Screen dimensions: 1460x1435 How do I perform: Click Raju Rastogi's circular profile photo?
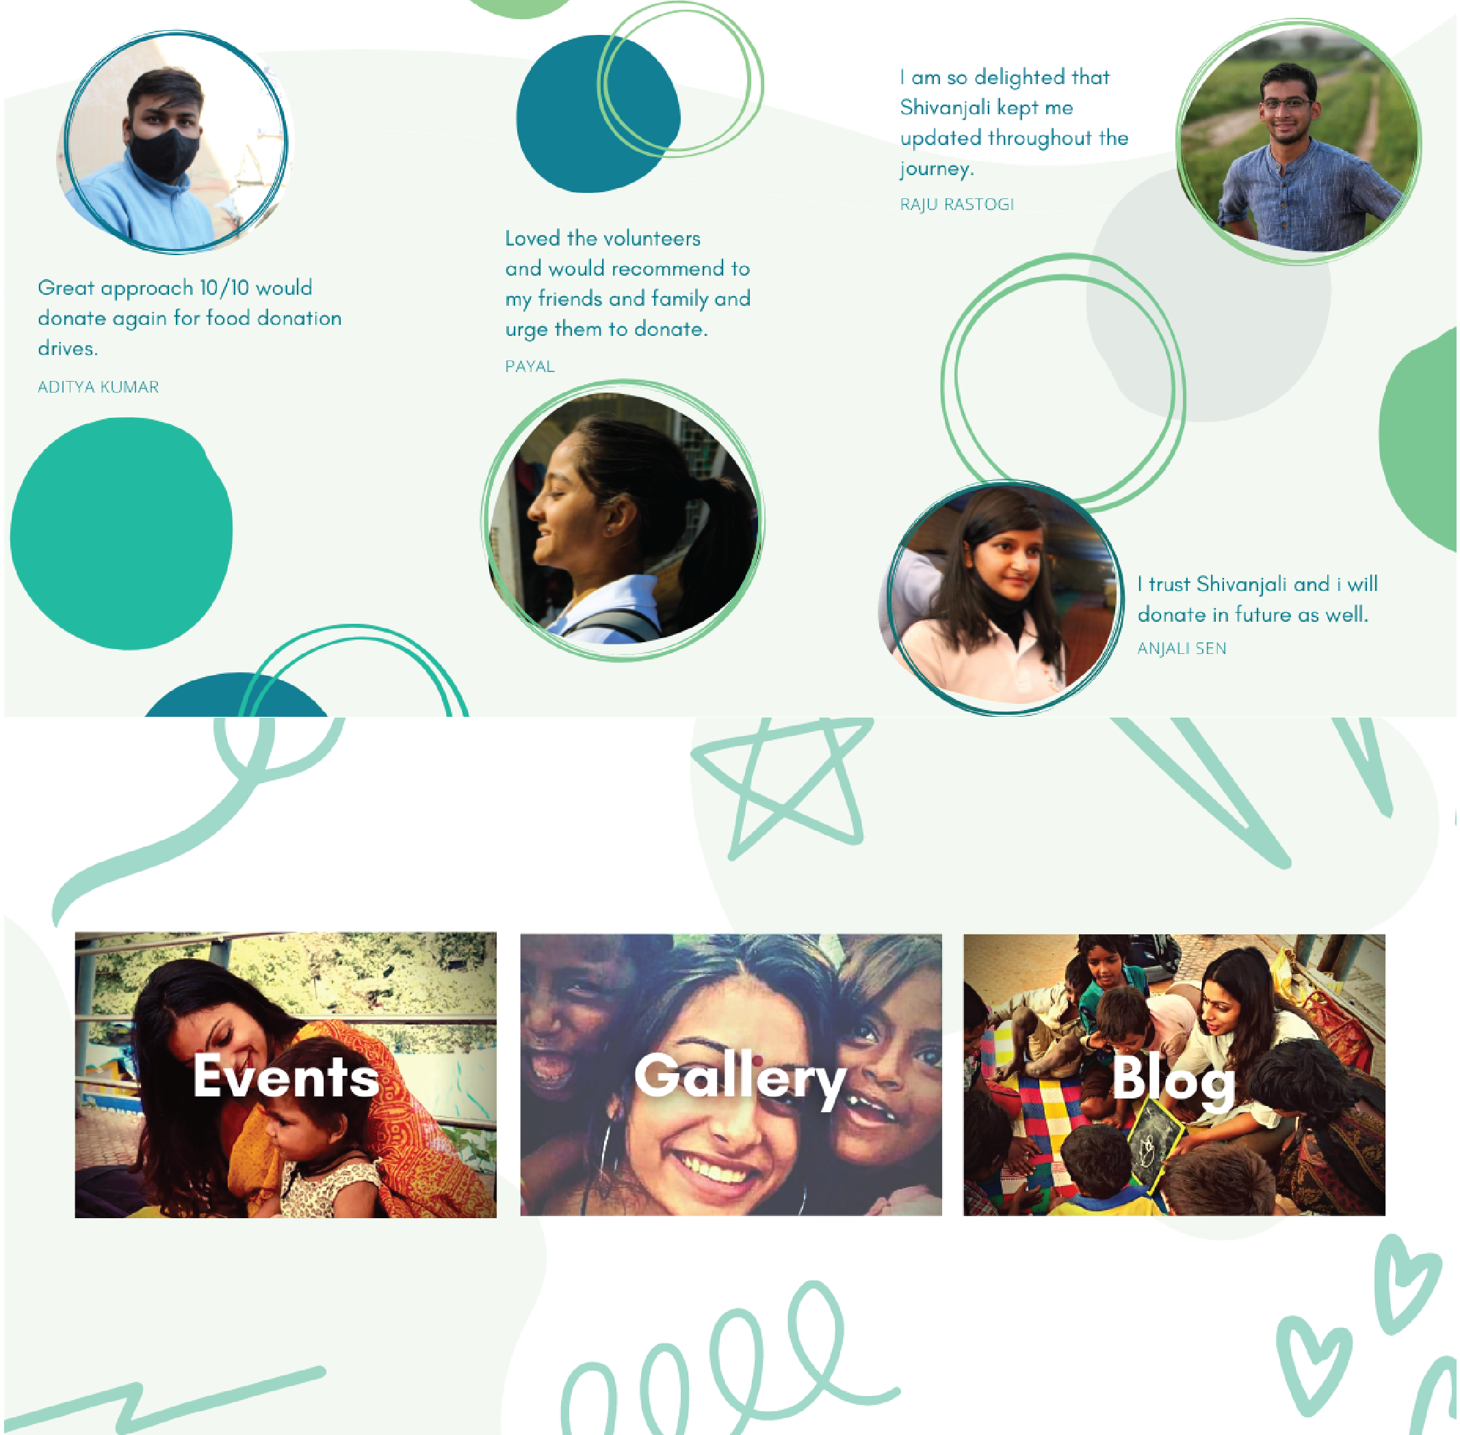(x=1299, y=141)
